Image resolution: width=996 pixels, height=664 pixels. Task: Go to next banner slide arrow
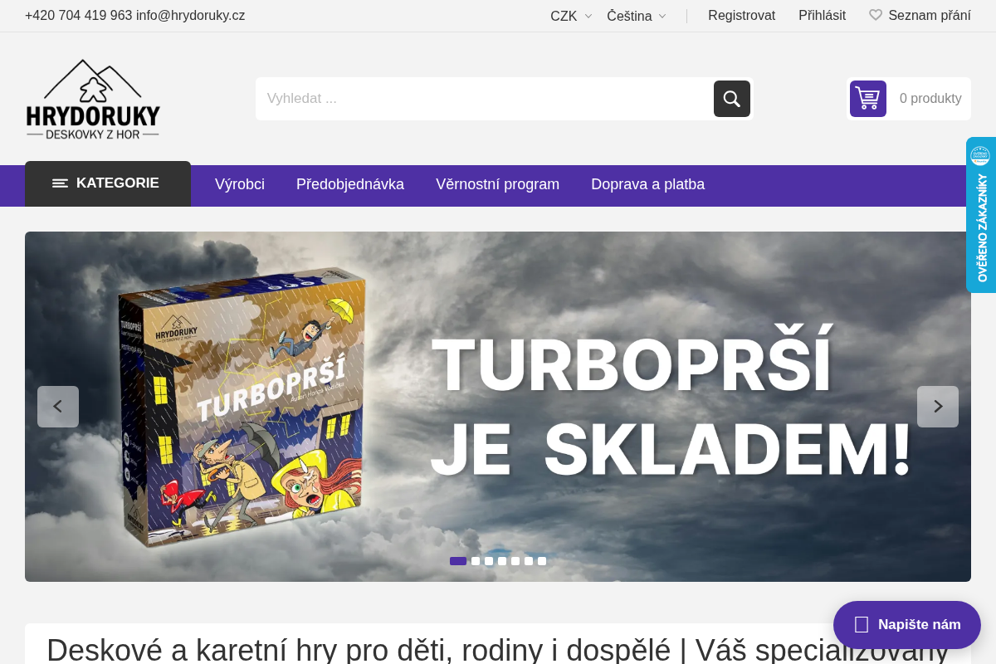[x=938, y=407]
